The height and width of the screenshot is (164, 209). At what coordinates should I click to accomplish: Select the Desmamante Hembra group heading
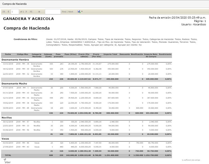tap(15, 60)
